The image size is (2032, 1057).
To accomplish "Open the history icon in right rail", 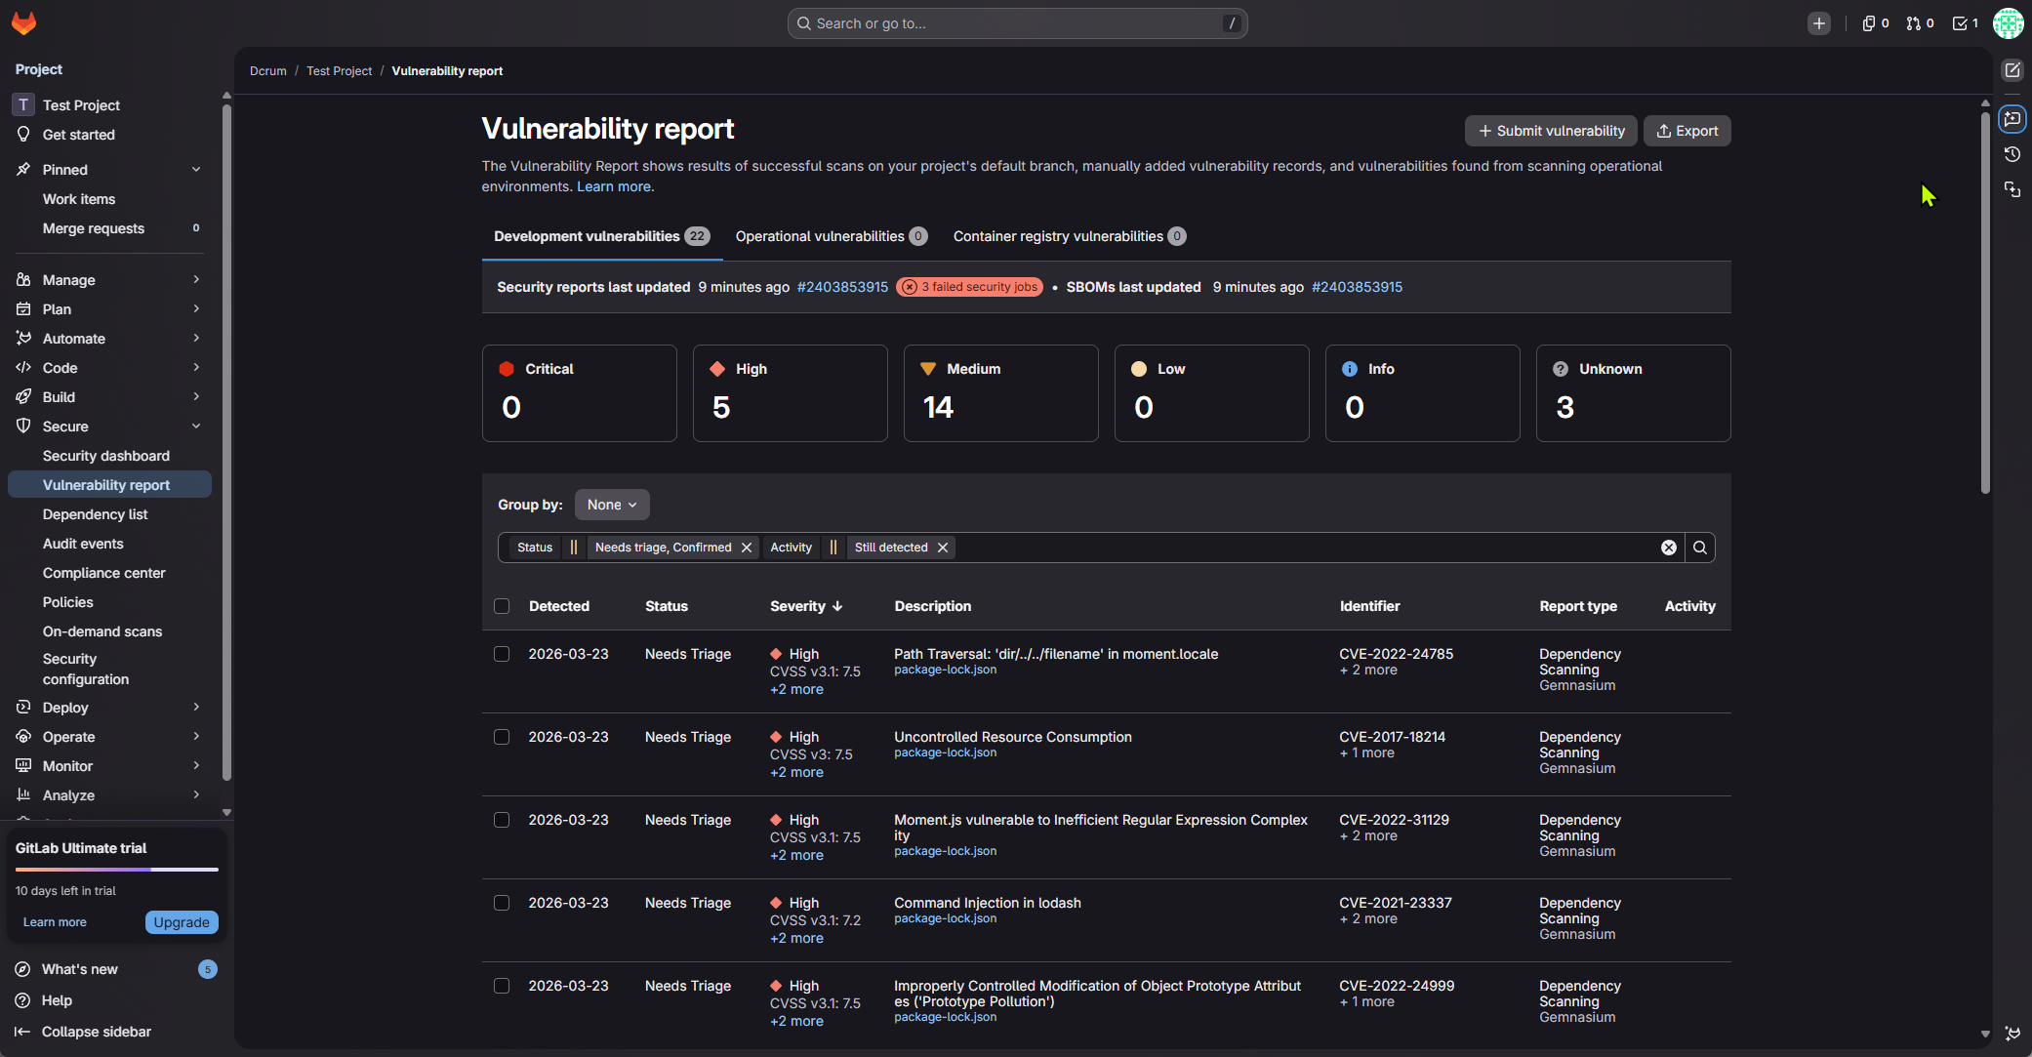I will point(2012,154).
